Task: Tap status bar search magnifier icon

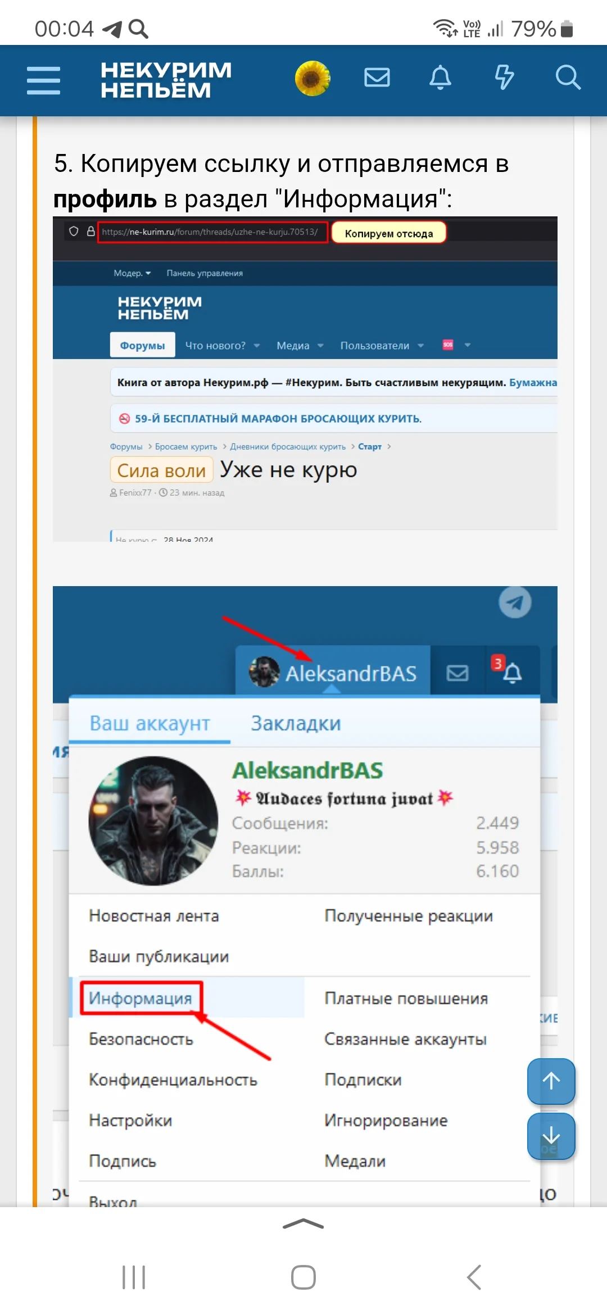Action: click(x=138, y=29)
